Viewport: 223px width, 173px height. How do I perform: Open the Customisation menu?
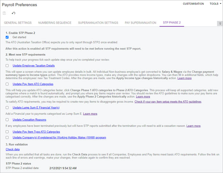coord(193,4)
